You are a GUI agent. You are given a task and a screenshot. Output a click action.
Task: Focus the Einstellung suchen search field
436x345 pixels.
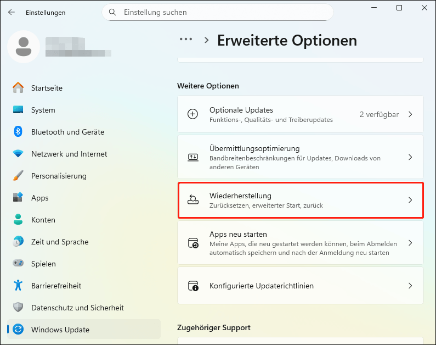217,12
